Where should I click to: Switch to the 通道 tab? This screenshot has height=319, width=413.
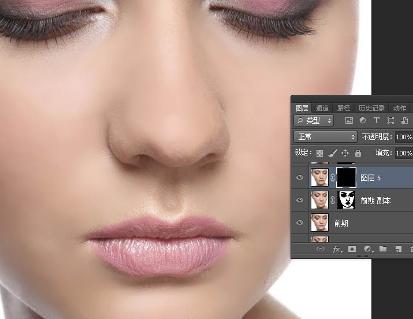coord(322,108)
